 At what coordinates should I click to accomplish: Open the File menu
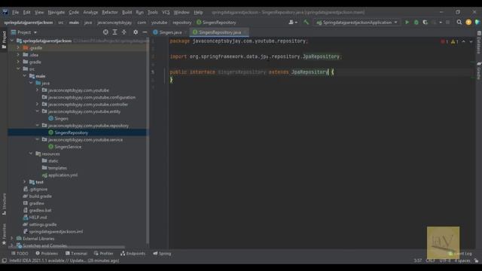(x=15, y=12)
